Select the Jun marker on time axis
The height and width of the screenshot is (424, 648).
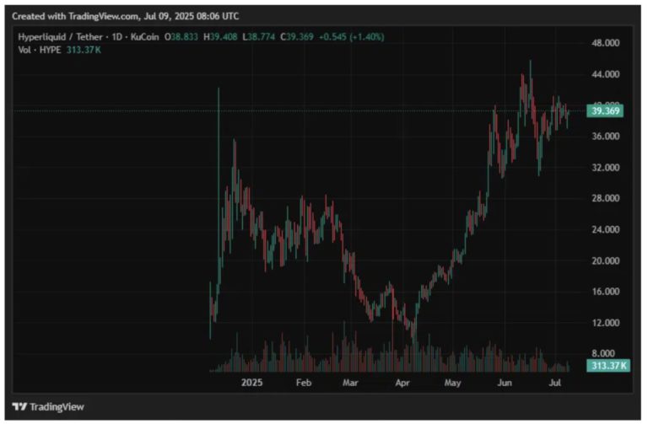(505, 383)
